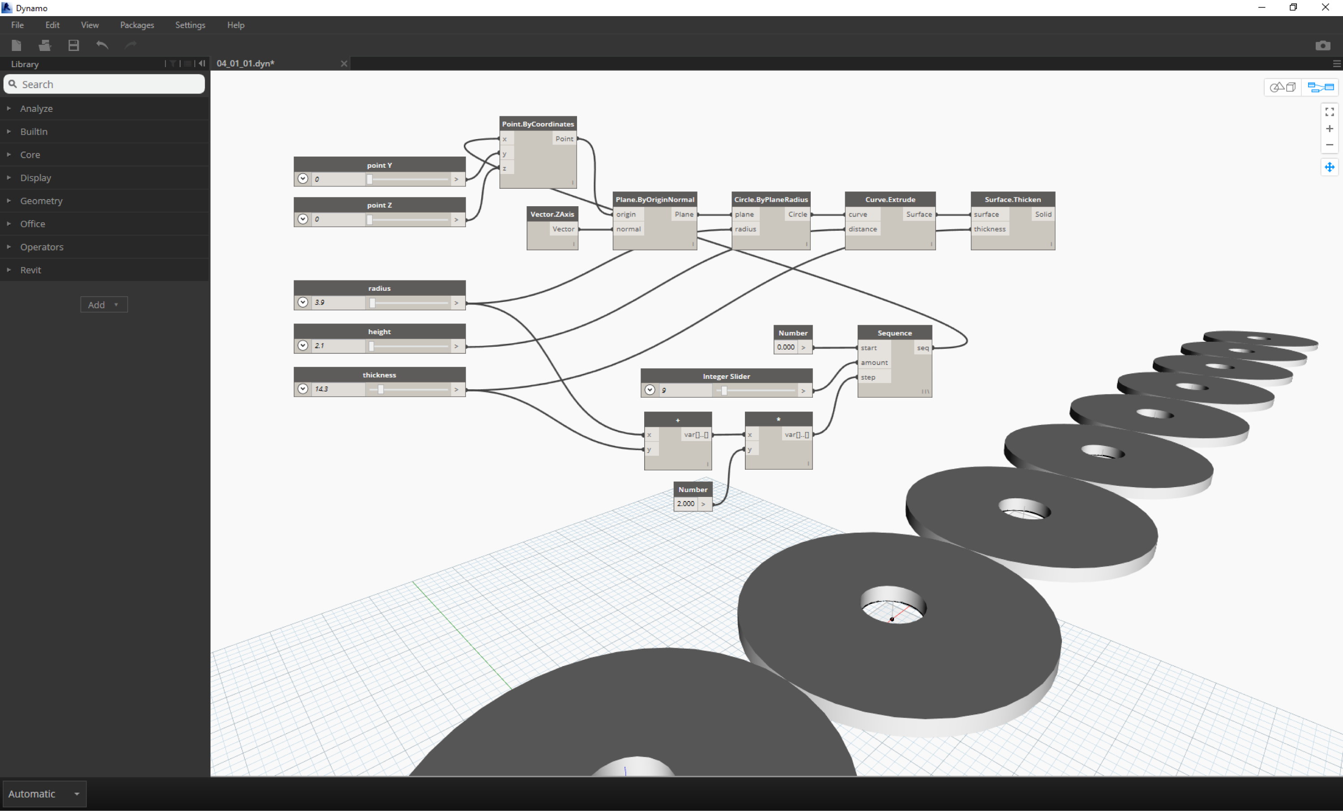The height and width of the screenshot is (811, 1343).
Task: Click the Plane.ByOriginNormal normal input port
Action: click(629, 229)
